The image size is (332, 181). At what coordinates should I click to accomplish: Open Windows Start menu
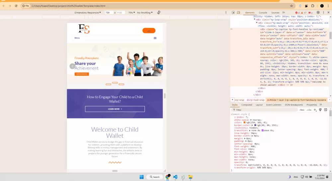(142, 177)
